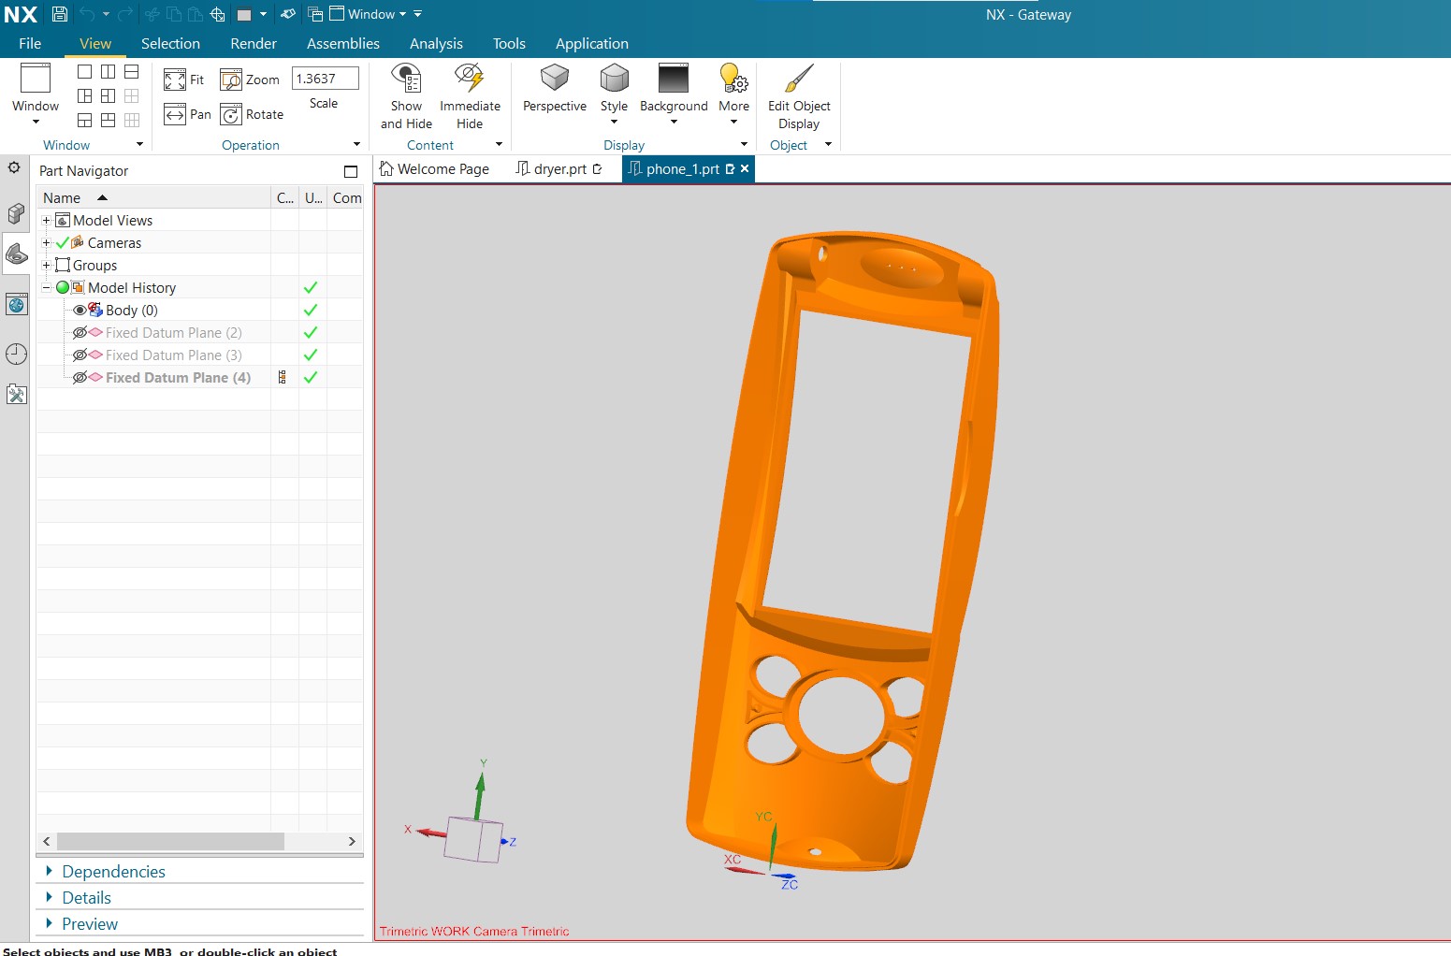This screenshot has width=1451, height=956.
Task: Expand the Groups node
Action: 46,265
